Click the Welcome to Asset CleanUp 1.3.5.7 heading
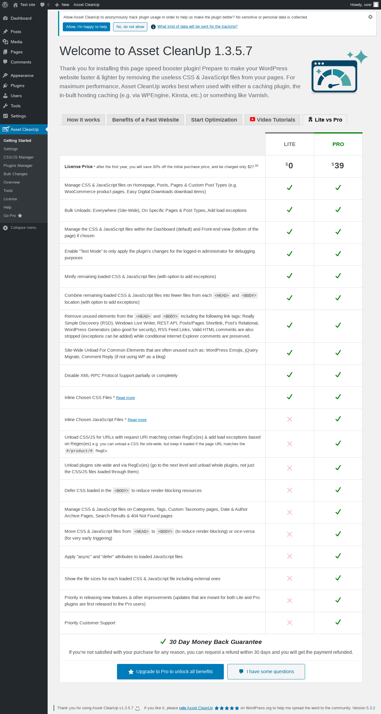This screenshot has width=381, height=714. tap(156, 51)
